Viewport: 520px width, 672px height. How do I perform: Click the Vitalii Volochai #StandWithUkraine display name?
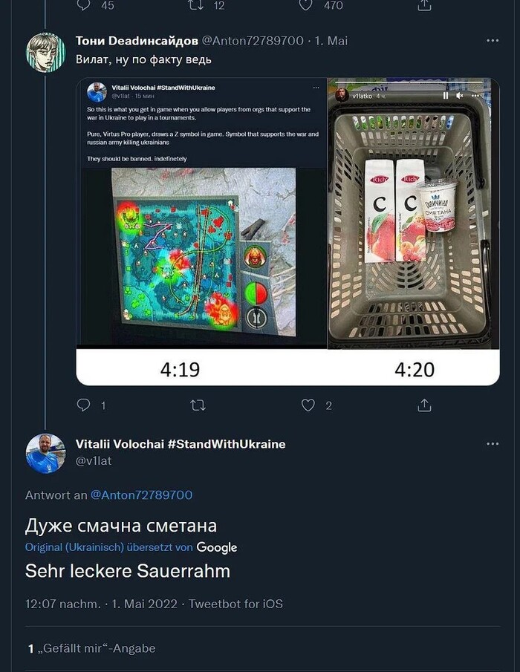tap(181, 444)
